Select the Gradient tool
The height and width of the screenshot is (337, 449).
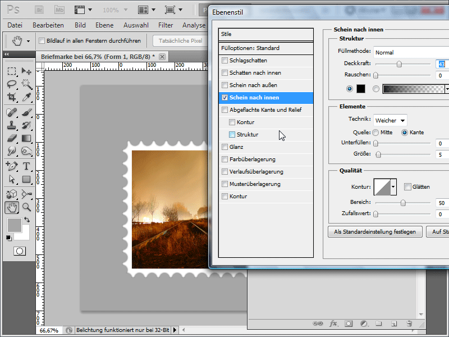(26, 138)
